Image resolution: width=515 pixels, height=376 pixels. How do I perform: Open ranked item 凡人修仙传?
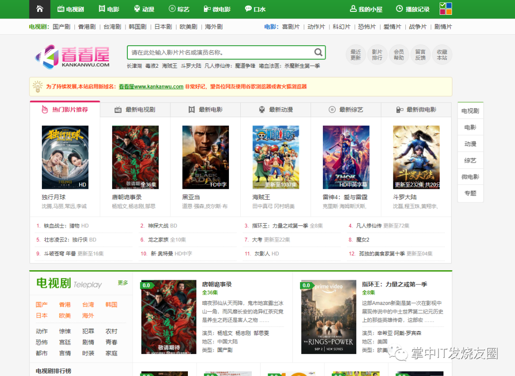click(x=369, y=226)
